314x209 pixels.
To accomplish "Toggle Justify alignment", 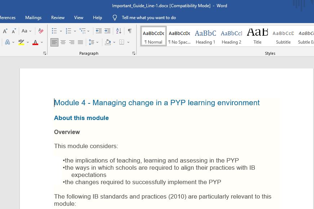I will coord(80,42).
